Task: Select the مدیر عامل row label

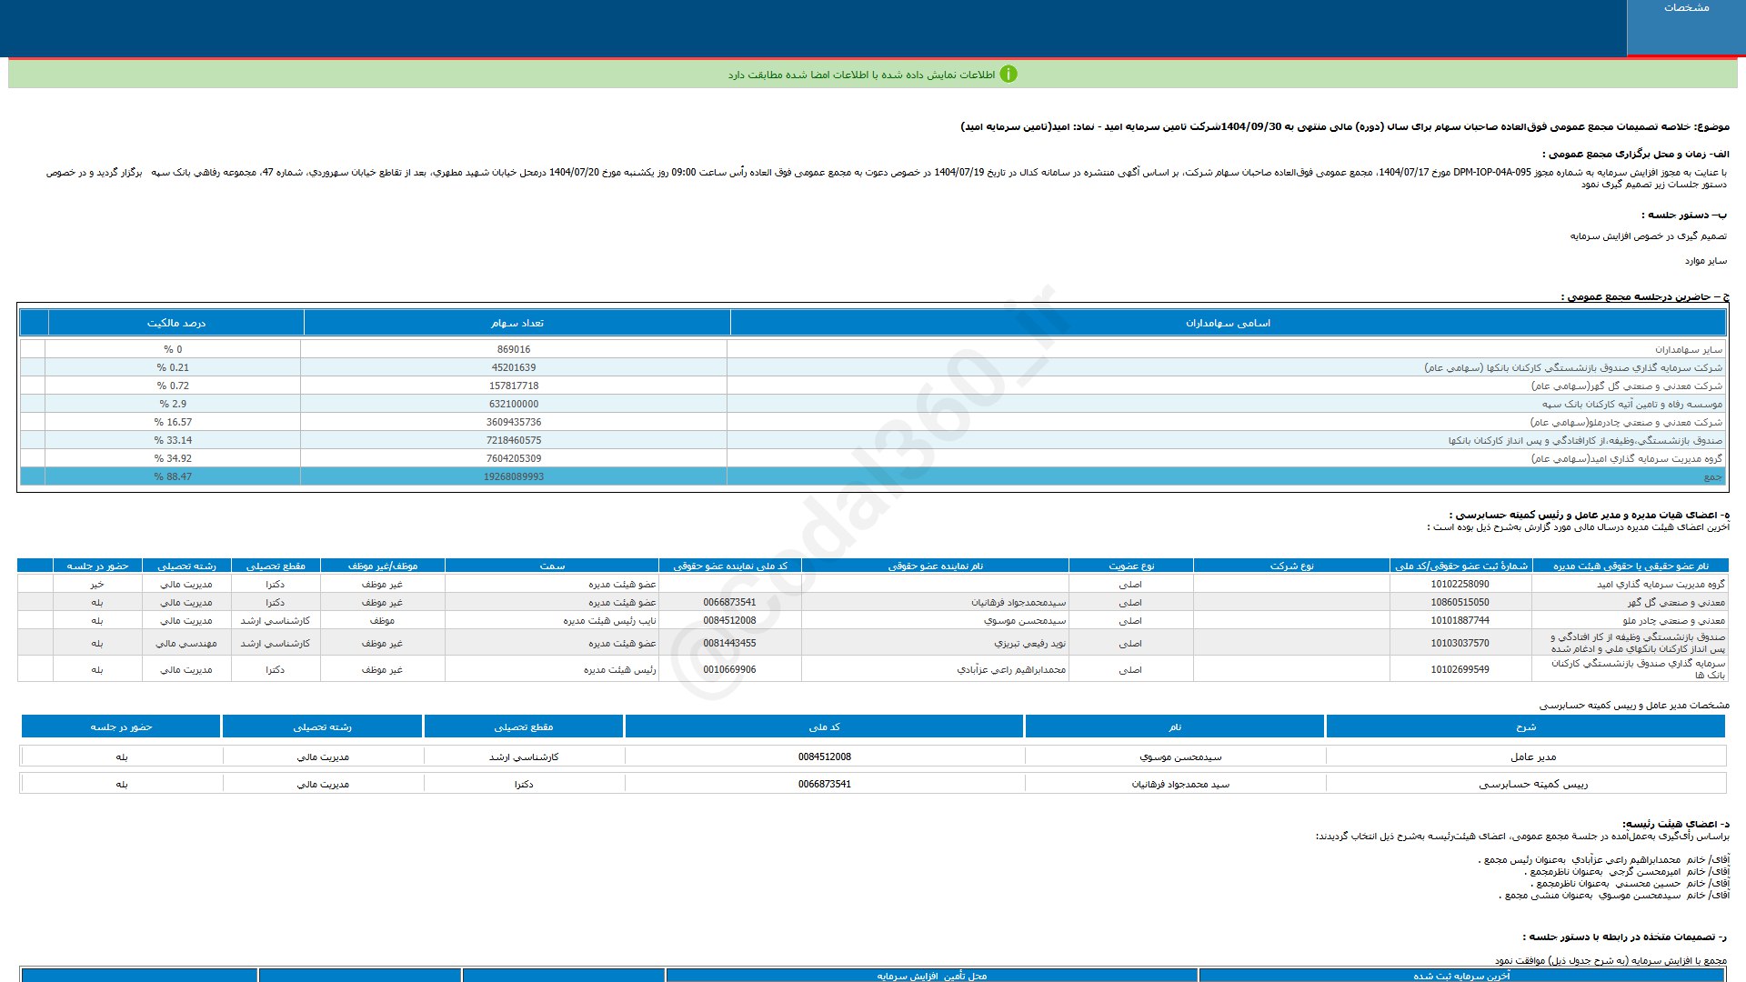Action: [1533, 757]
